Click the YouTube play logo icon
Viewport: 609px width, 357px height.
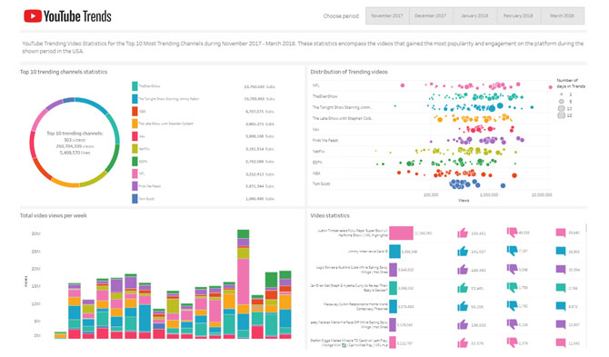coord(33,16)
